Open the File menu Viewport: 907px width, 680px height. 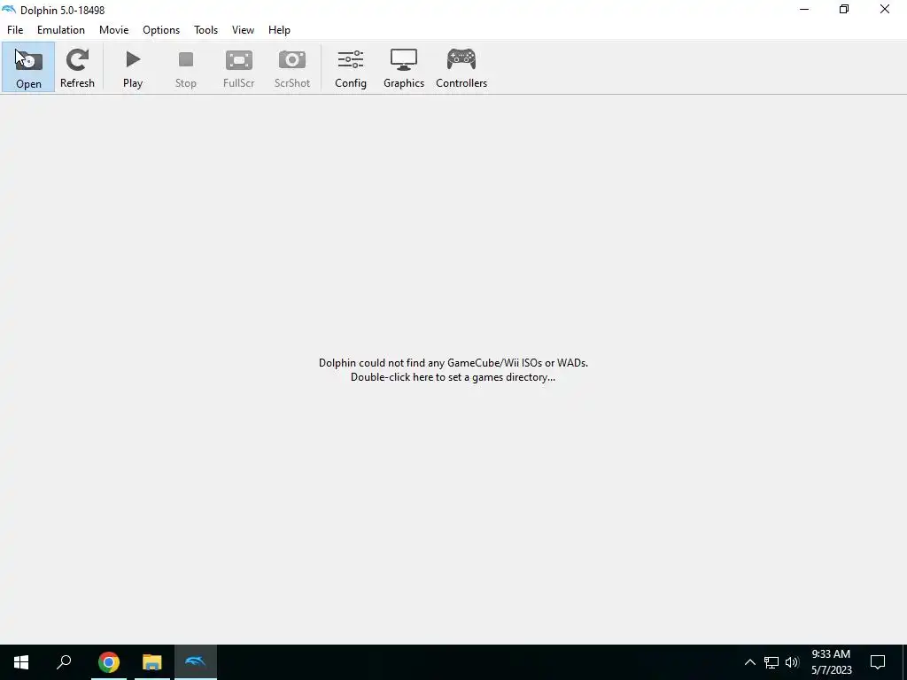click(x=15, y=30)
